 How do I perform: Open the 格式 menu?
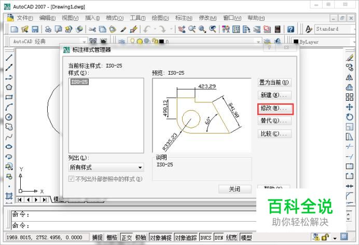[x=115, y=18]
